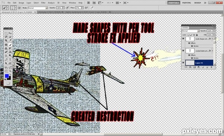Toggle visibility of Layer 15

point(183,62)
